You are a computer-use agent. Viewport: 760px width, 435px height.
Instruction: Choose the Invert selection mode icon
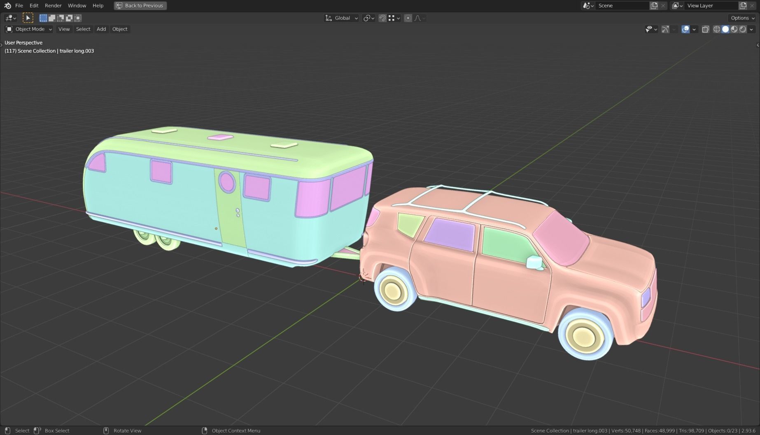[x=69, y=18]
